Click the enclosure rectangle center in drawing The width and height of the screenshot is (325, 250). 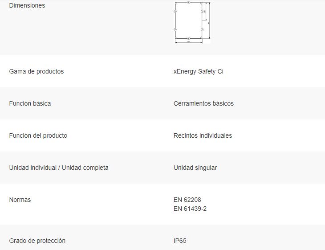click(x=189, y=20)
